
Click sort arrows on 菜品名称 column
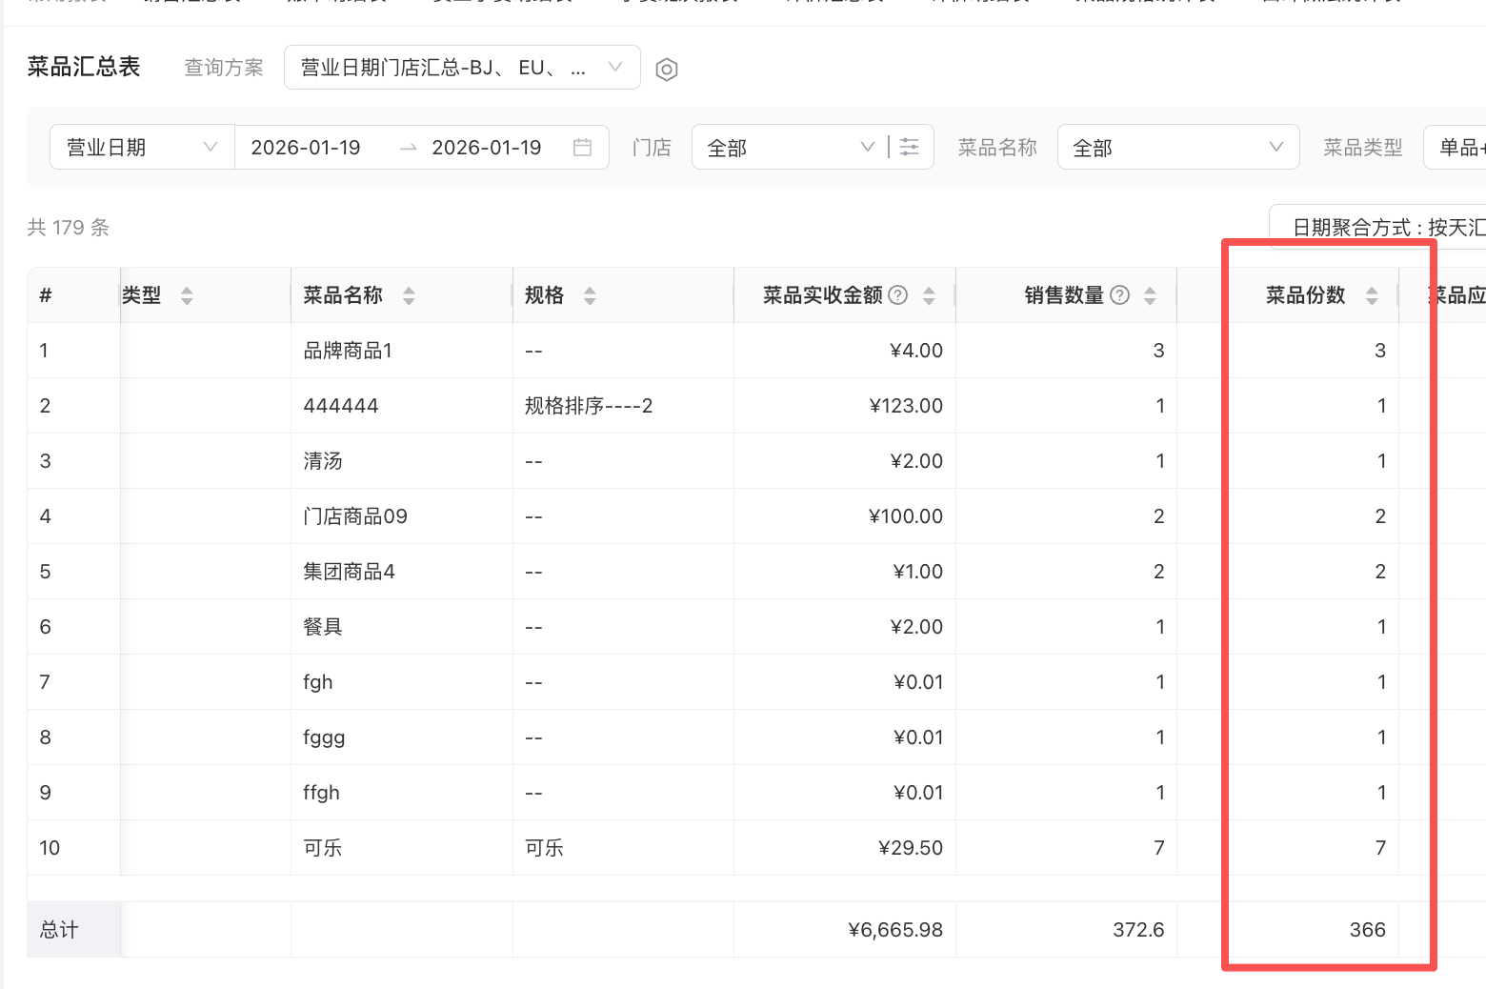(x=409, y=296)
